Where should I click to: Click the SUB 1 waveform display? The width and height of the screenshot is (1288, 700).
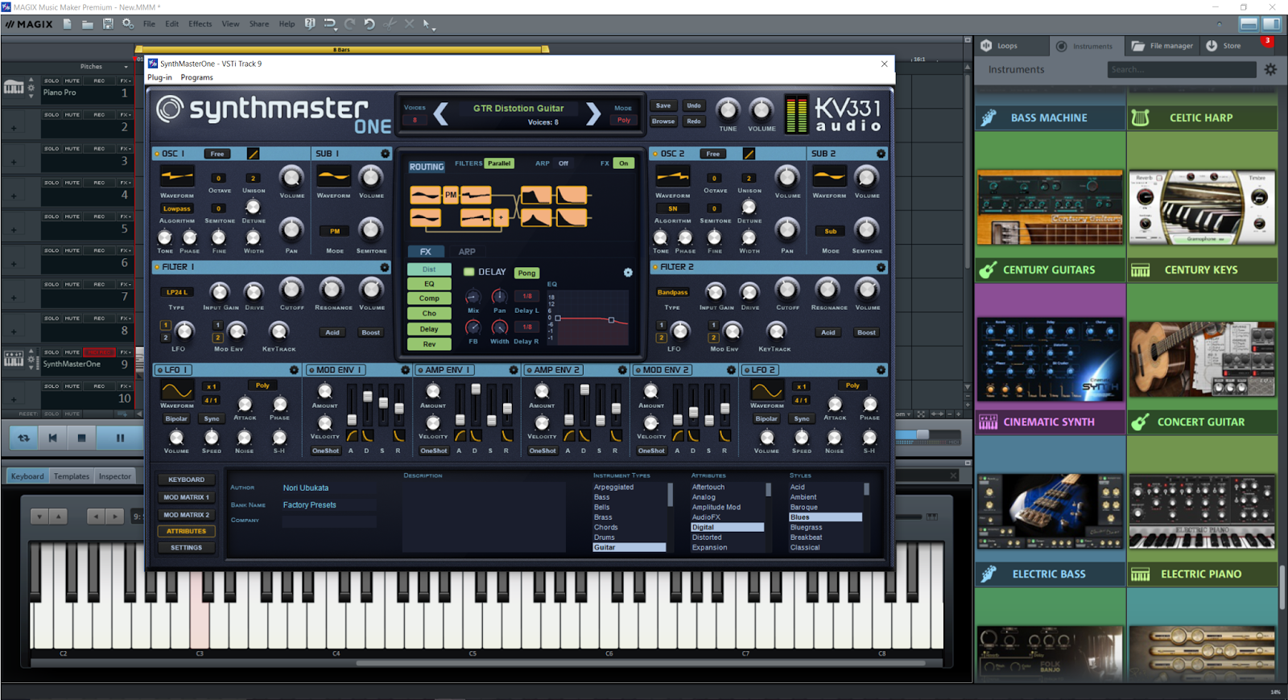333,176
